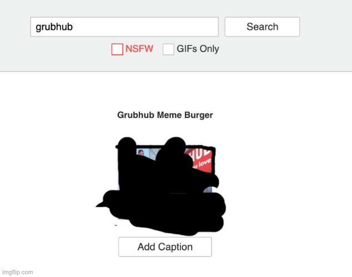Click the word Burger in the template title
352x277 pixels.
198,115
